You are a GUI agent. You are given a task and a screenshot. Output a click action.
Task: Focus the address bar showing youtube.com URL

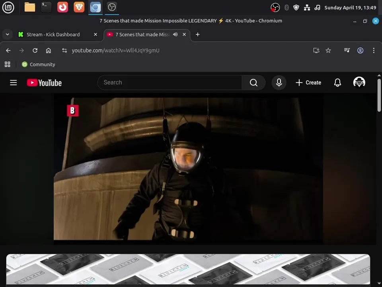pos(115,51)
